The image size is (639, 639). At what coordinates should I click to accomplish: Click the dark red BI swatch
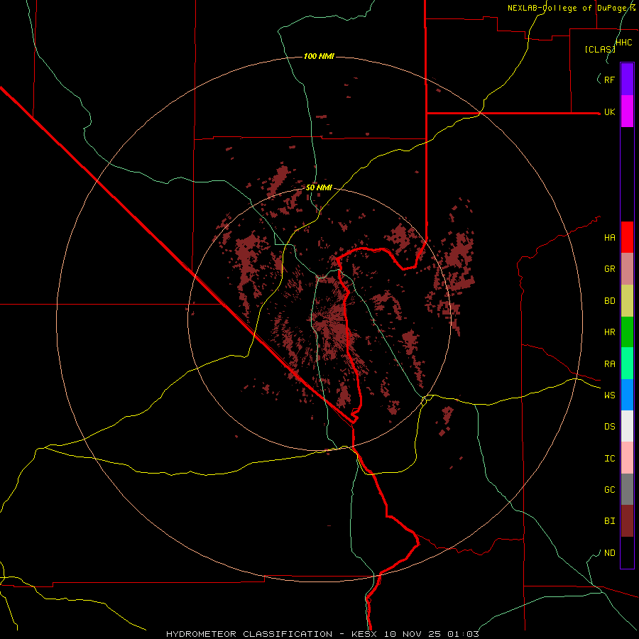point(627,521)
